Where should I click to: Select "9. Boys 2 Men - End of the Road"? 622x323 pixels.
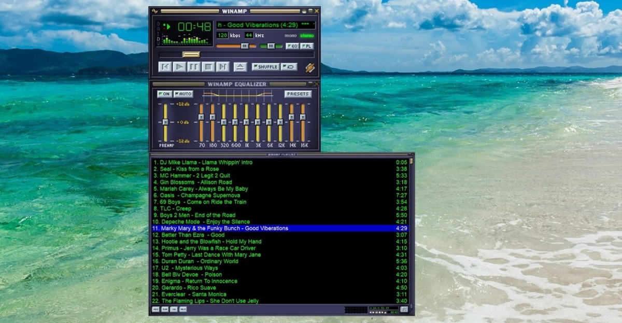coord(280,215)
